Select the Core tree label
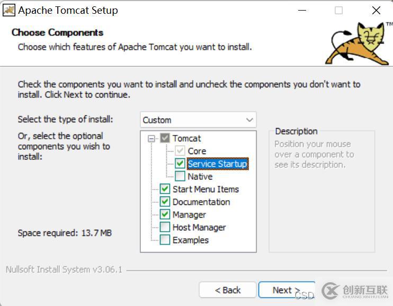The height and width of the screenshot is (306, 393). (x=196, y=151)
